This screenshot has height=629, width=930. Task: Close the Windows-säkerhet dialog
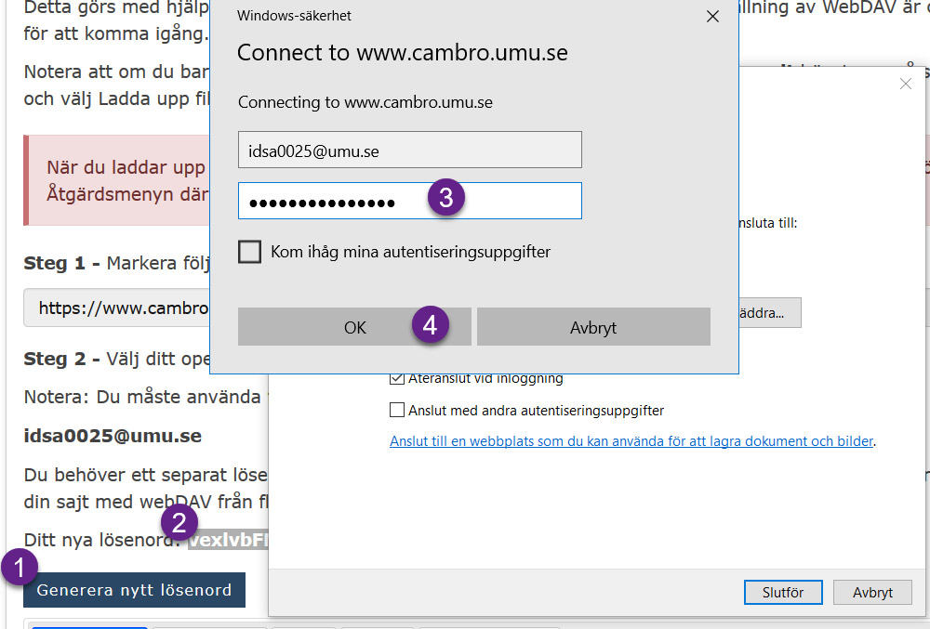[713, 16]
